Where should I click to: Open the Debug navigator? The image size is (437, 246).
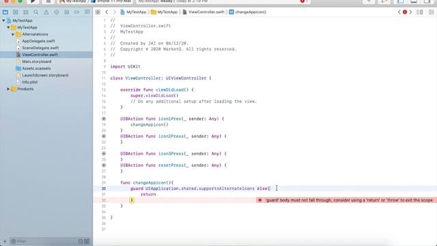coord(67,12)
